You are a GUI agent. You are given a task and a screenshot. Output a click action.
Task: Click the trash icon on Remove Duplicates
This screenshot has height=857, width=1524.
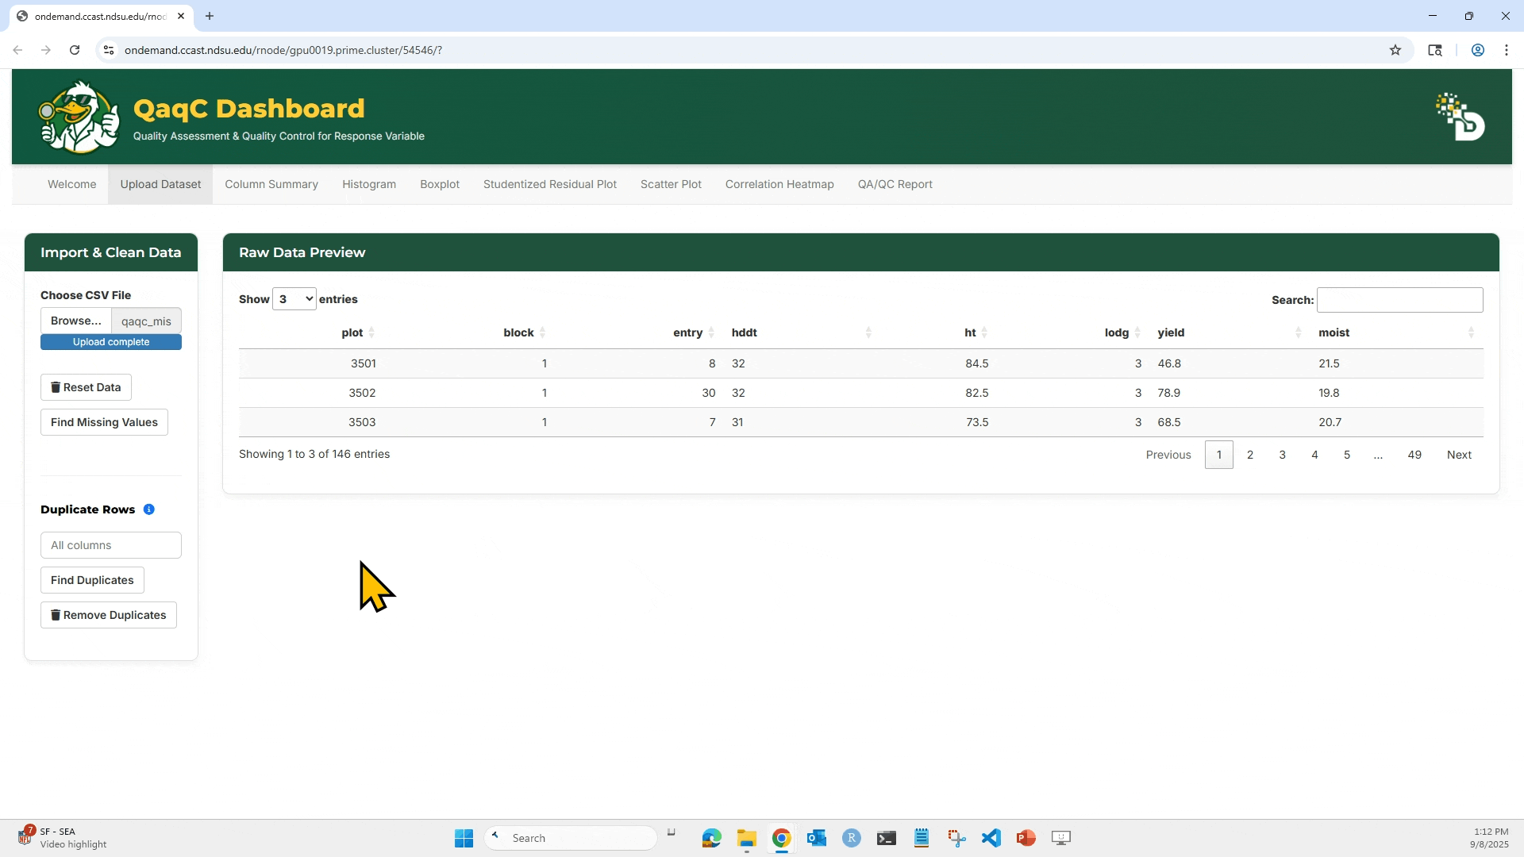tap(56, 615)
